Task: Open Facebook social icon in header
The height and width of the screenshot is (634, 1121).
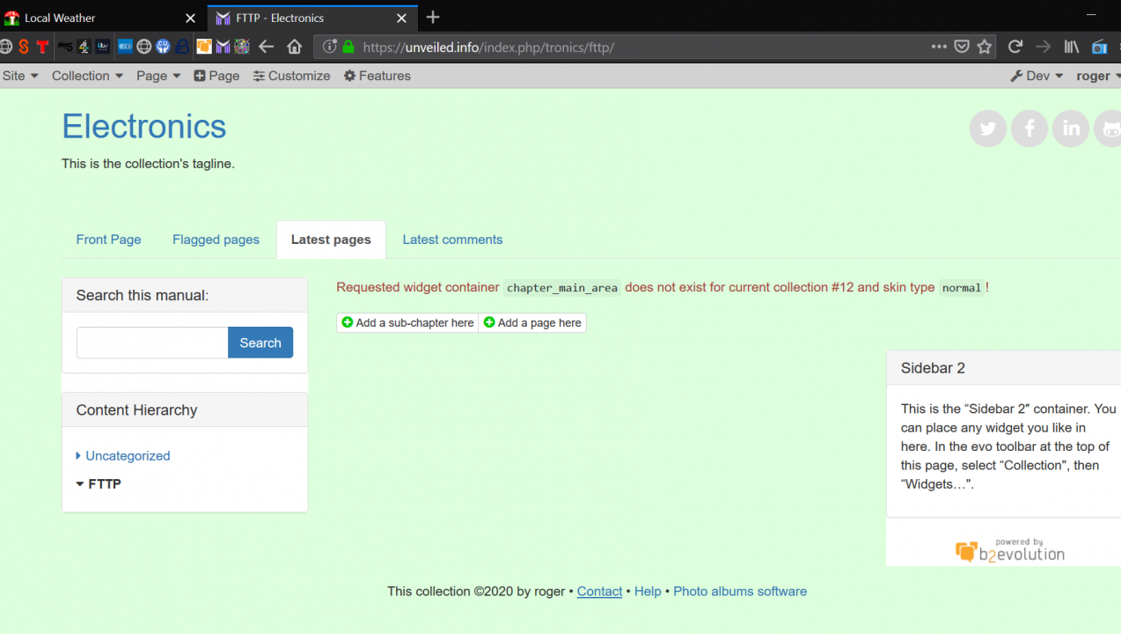Action: click(1029, 129)
